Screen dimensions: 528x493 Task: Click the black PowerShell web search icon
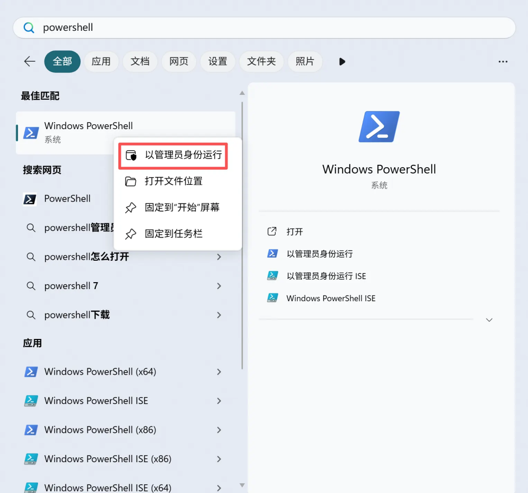30,199
